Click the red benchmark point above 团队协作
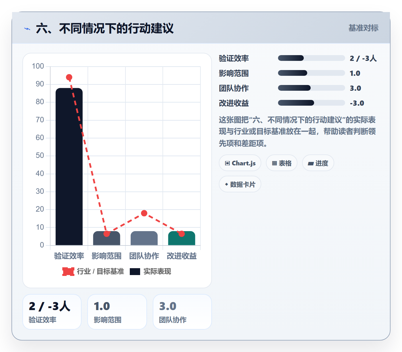Screen dimensions: 402x352 pyautogui.click(x=144, y=213)
